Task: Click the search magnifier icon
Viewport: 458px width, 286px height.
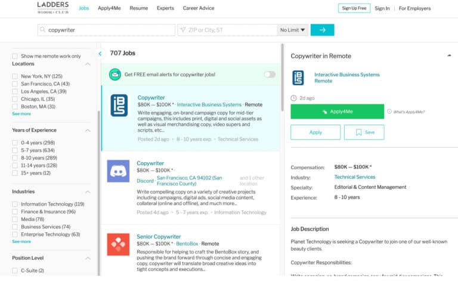Action: [x=43, y=30]
